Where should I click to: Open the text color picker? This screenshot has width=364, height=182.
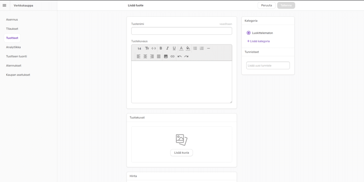181,48
